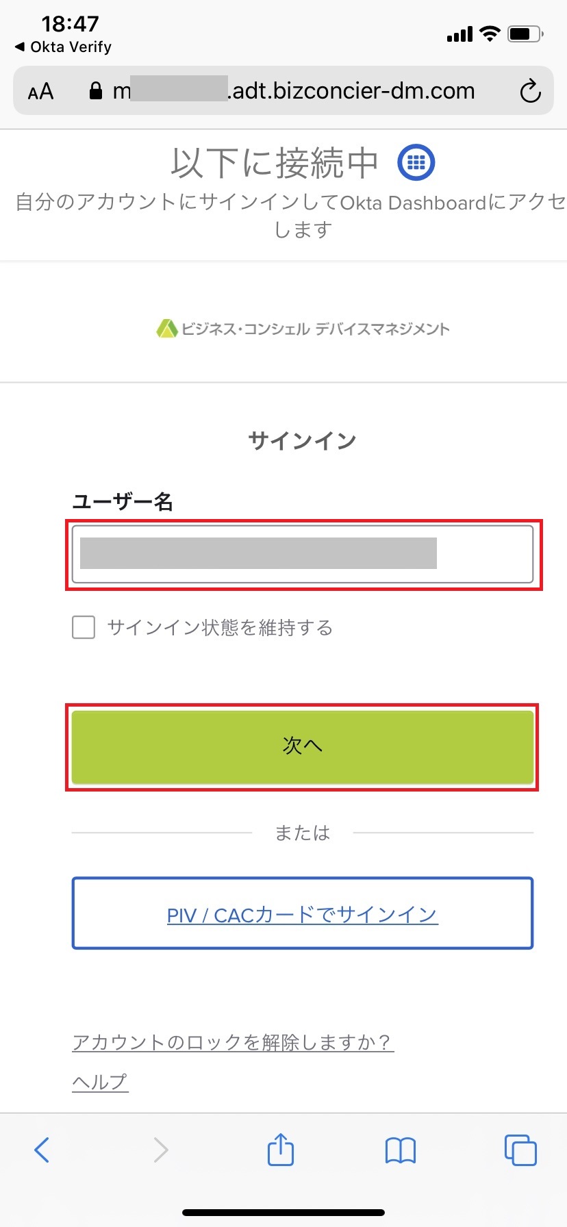
Task: Open the アカウントのロックを解除しますか？ link
Action: click(x=233, y=1042)
